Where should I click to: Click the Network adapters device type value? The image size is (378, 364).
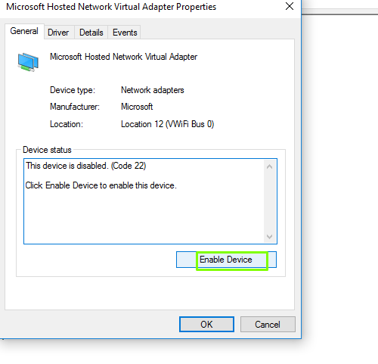pos(153,90)
